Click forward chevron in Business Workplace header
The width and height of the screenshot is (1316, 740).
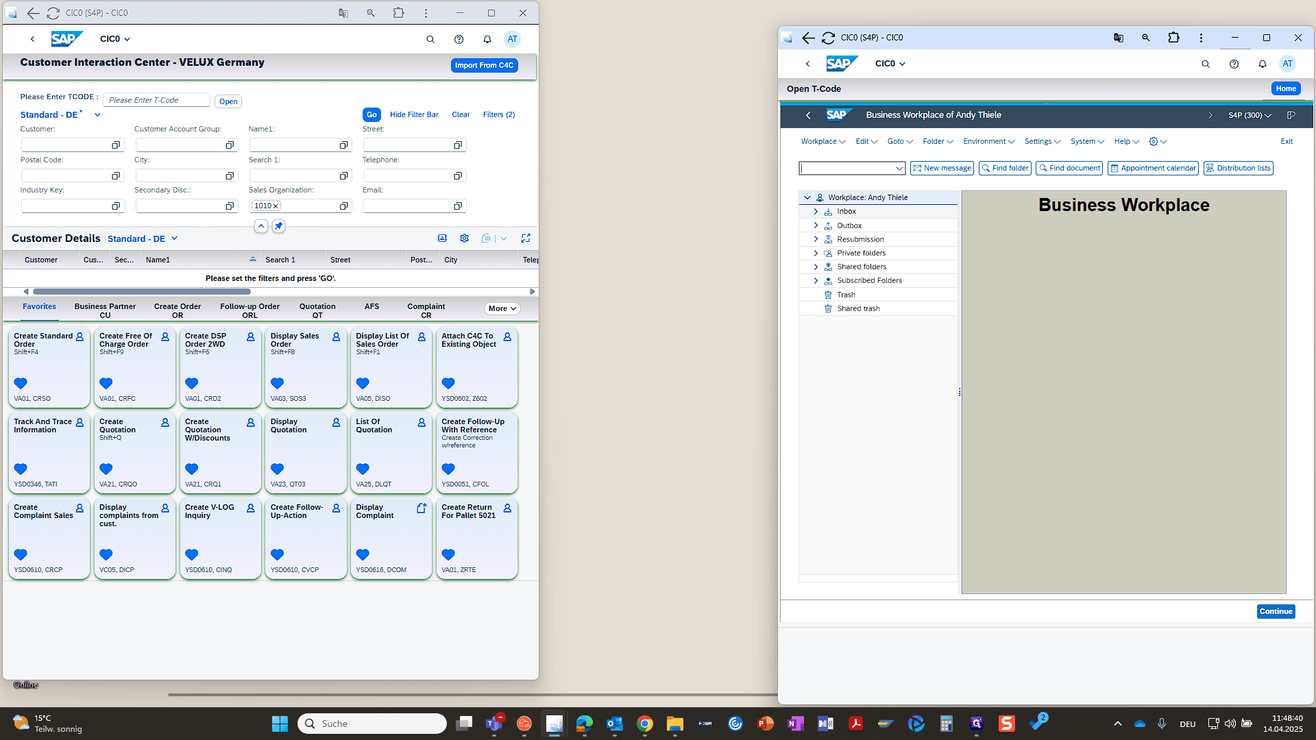(x=1210, y=115)
